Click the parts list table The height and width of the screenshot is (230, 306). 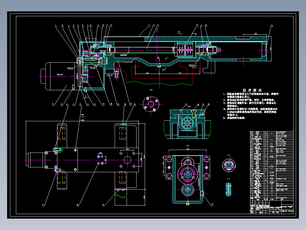coord(272,166)
